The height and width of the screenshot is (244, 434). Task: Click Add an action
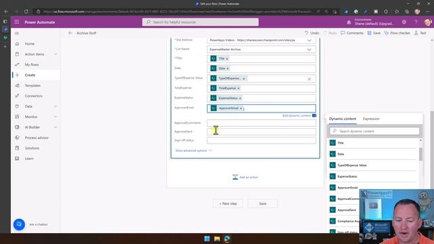coord(245,177)
